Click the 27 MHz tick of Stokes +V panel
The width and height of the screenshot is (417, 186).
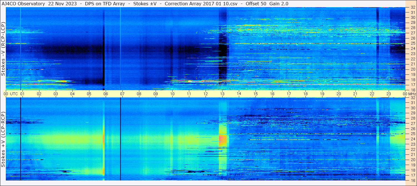tap(413, 123)
